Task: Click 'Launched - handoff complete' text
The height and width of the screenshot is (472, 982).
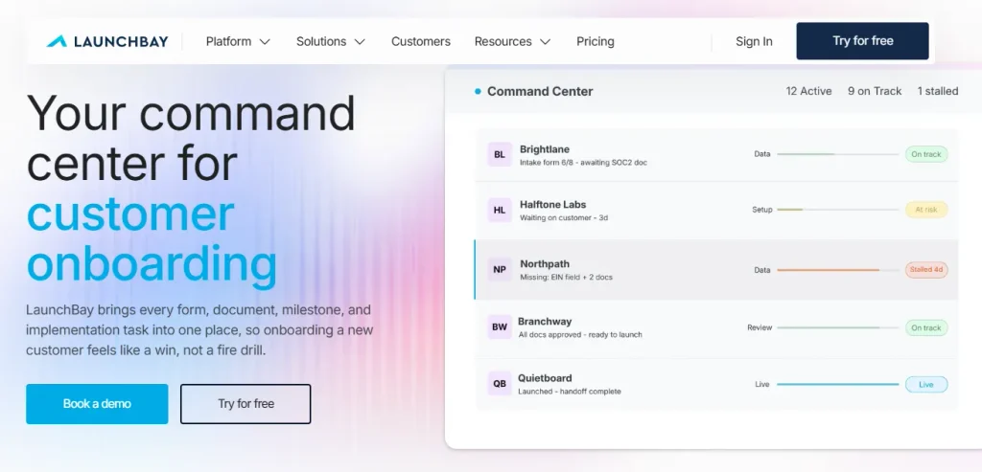Action: click(570, 392)
